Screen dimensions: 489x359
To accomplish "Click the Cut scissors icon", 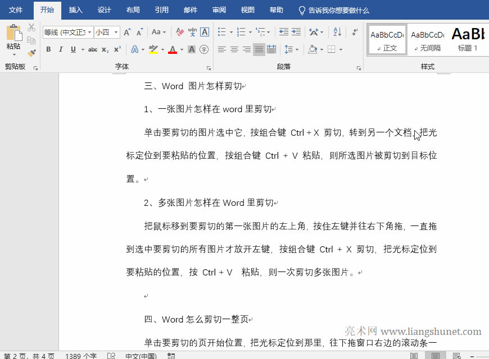I will [x=31, y=27].
